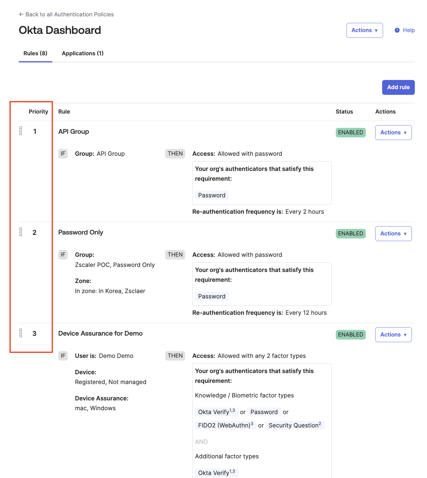427x478 pixels.
Task: Open the top Actions dropdown for the policy
Action: tap(364, 30)
